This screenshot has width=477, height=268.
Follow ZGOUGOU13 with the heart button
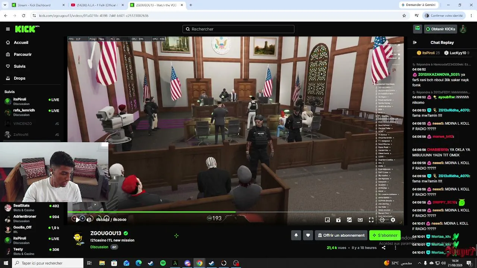308,235
